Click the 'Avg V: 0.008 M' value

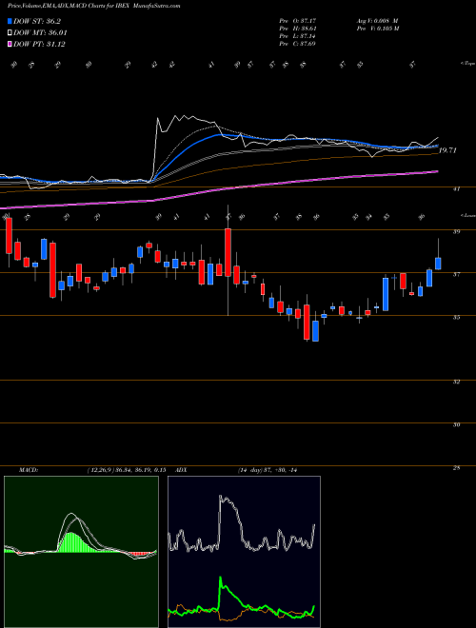[377, 20]
